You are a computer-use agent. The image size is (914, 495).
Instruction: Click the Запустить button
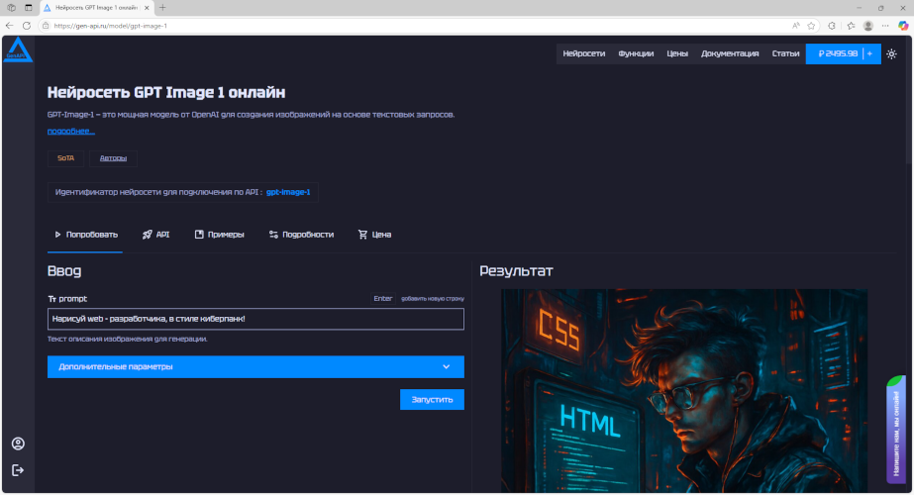tap(432, 399)
